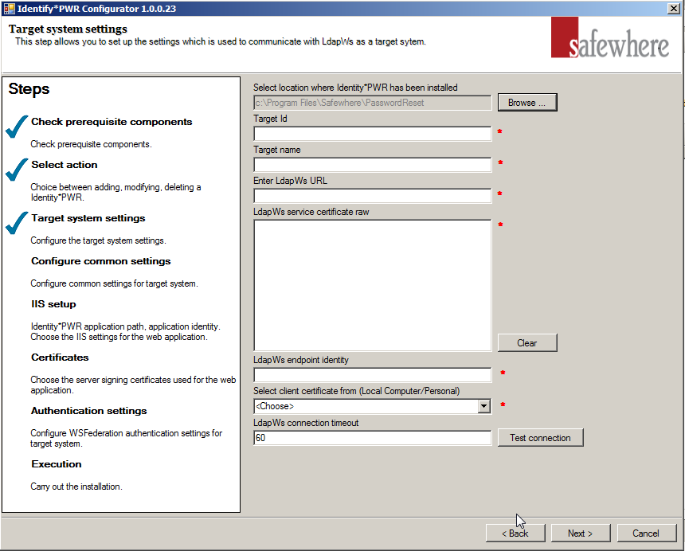
Task: Click checkmark beside Select action step
Action: point(17,170)
